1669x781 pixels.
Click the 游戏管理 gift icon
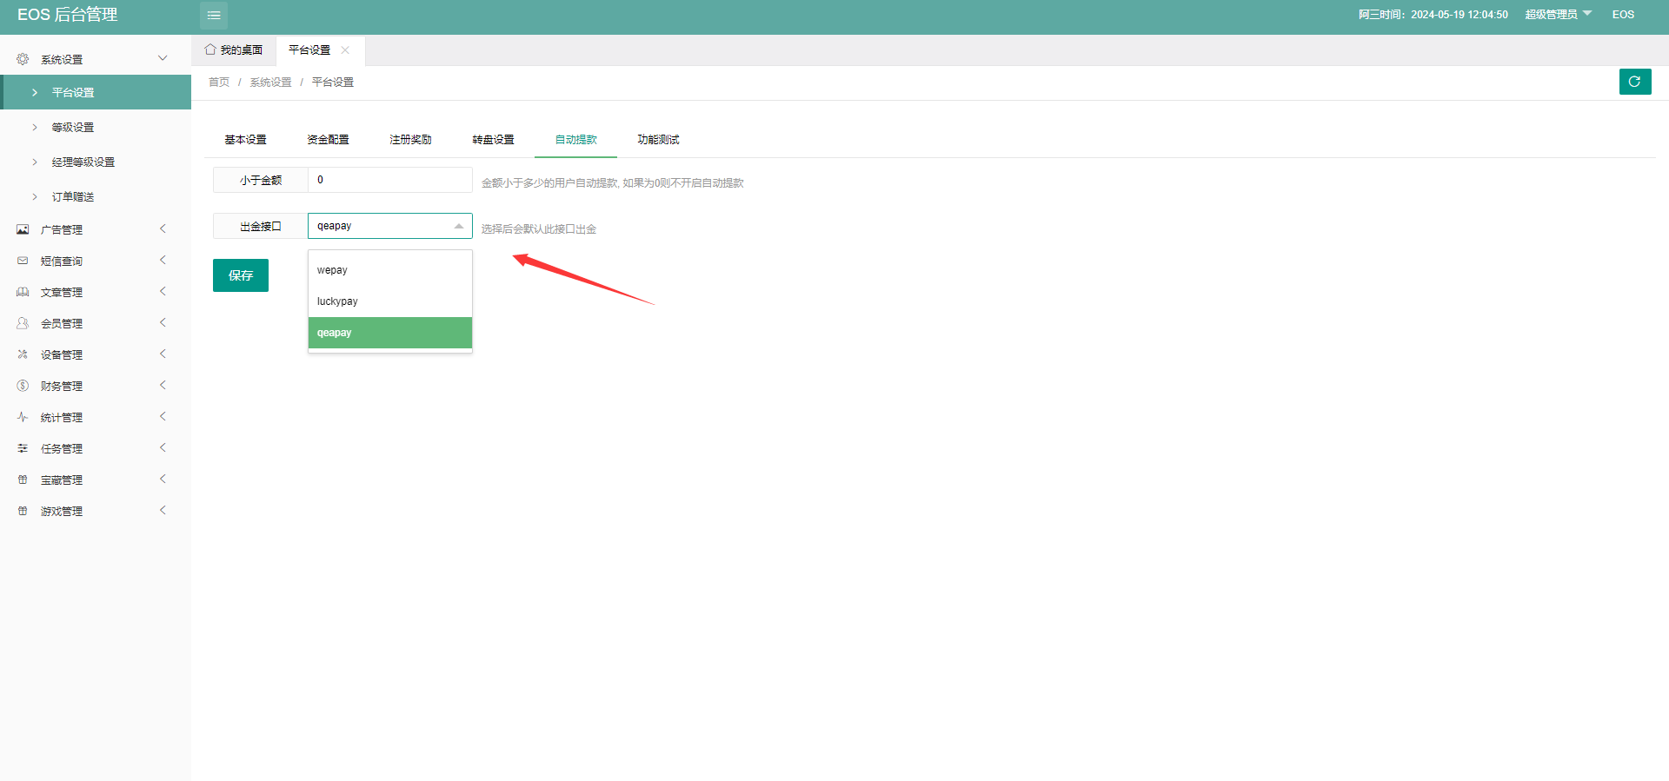[x=23, y=511]
